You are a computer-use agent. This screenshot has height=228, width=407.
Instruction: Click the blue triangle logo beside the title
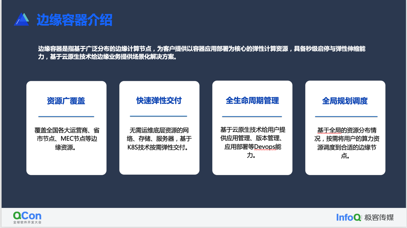(x=21, y=19)
